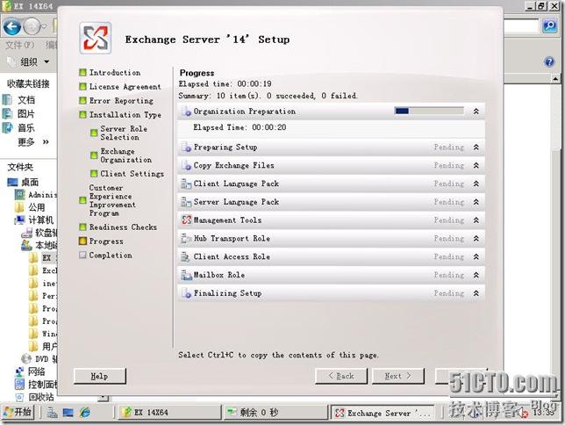Expand the Server Language Pack chevron
The height and width of the screenshot is (425, 565).
pos(476,202)
